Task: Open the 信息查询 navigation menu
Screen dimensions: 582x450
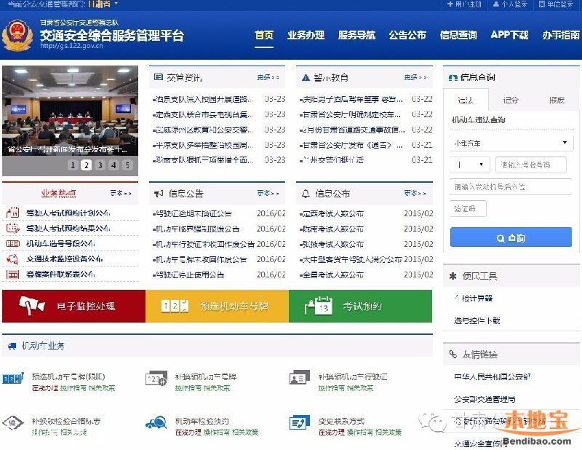Action: tap(458, 35)
